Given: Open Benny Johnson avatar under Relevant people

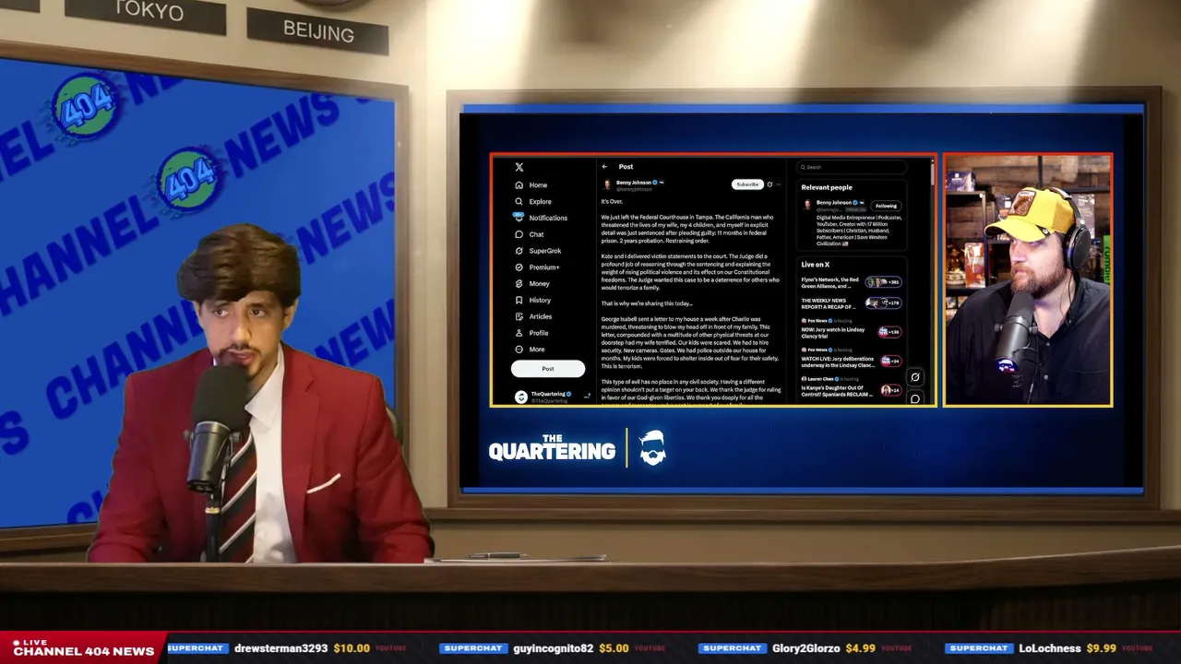Looking at the screenshot, I should [807, 205].
